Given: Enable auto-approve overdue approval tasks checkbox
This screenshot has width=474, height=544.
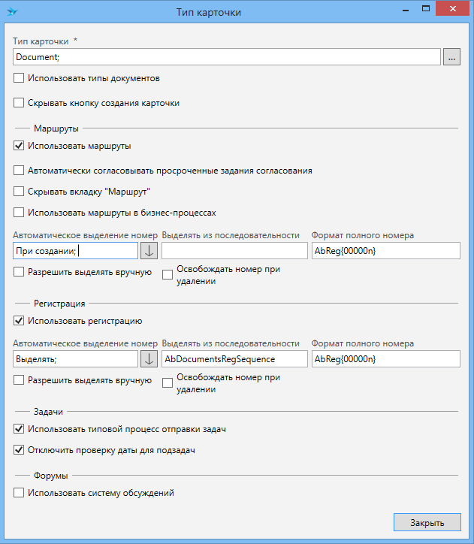Looking at the screenshot, I should (x=19, y=171).
